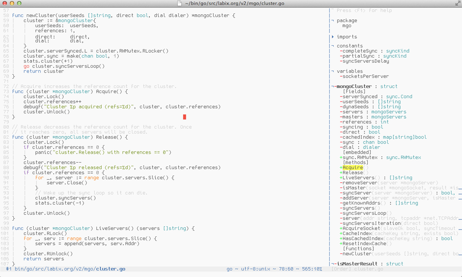Click cluster.go filename in status line
The image size is (462, 277).
pyautogui.click(x=110, y=269)
